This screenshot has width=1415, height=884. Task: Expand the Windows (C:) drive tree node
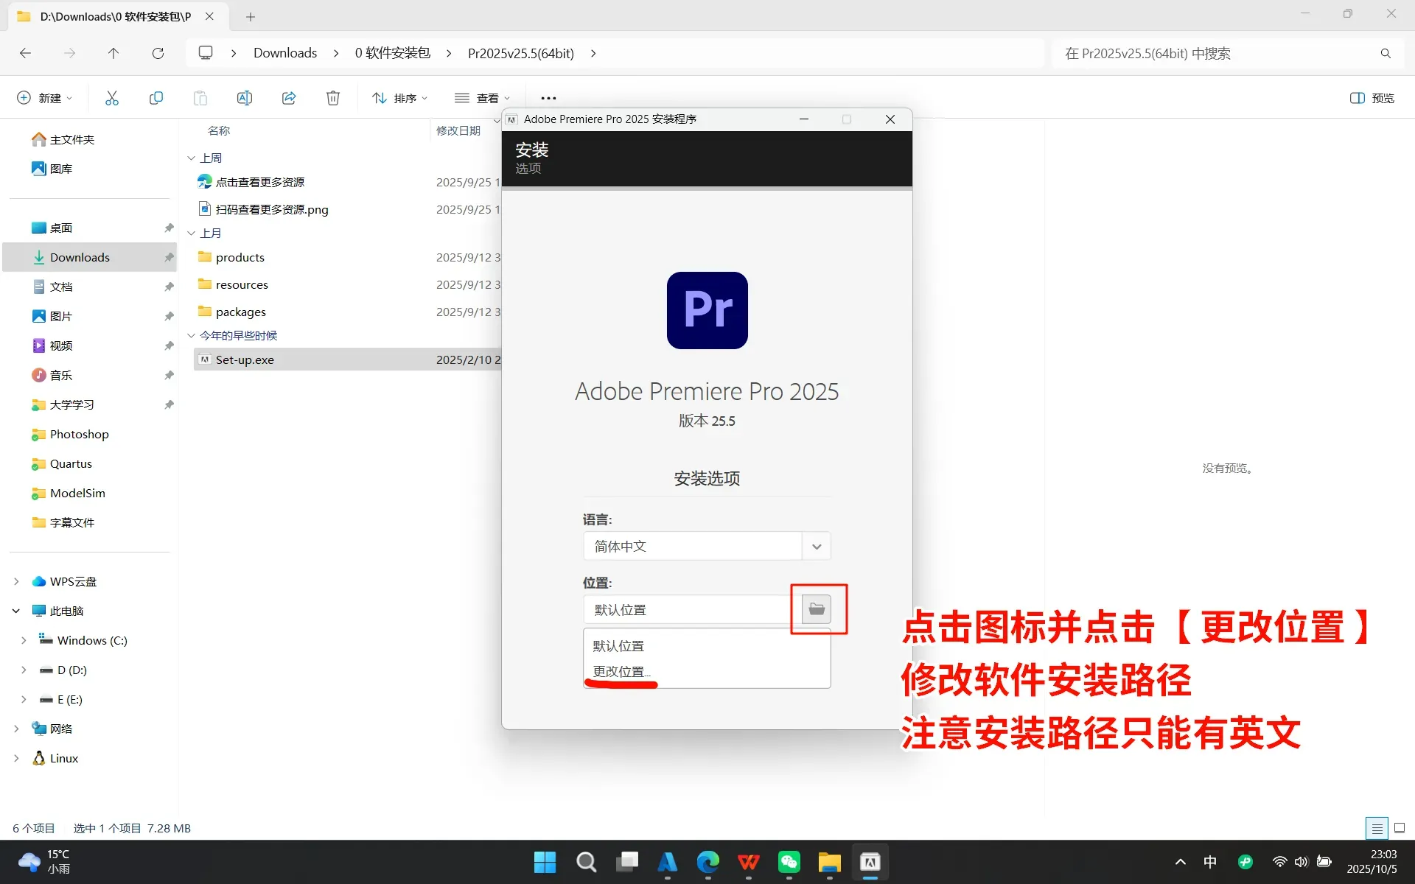(x=24, y=640)
